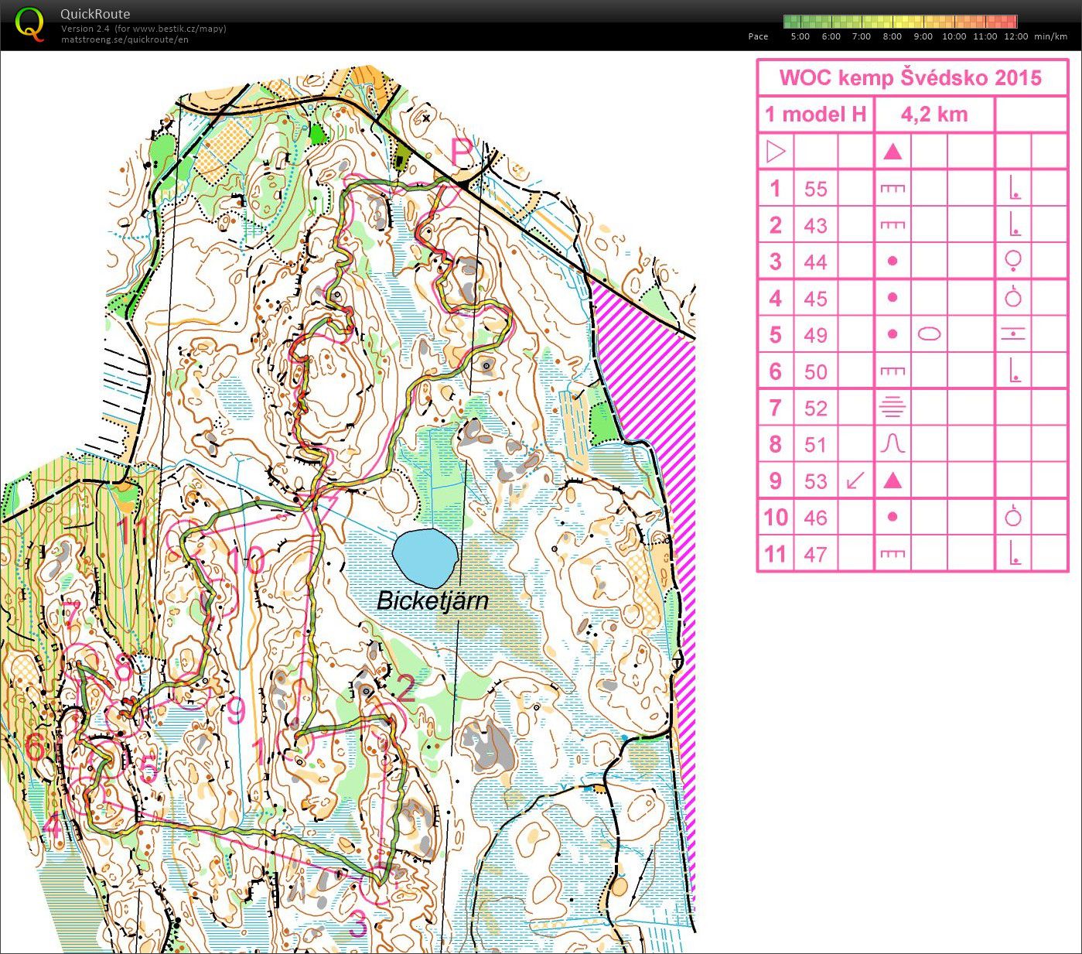The image size is (1082, 954).
Task: Click the "12:00" pace value
Action: click(1015, 36)
